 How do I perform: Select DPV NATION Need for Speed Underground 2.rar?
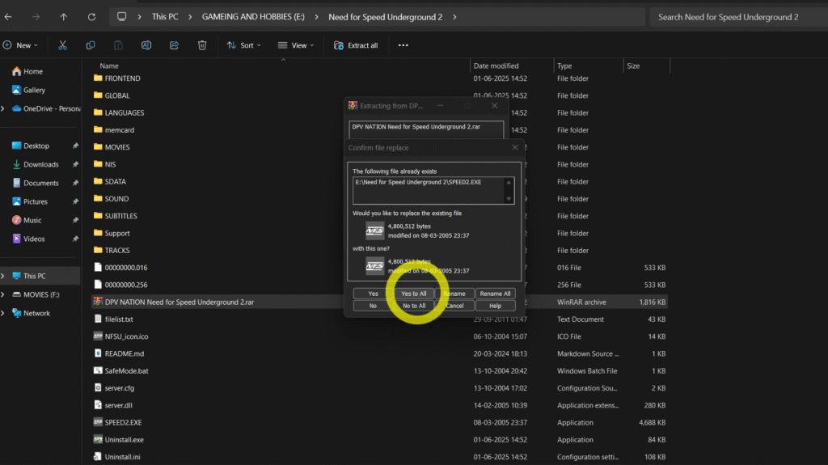coord(380,302)
